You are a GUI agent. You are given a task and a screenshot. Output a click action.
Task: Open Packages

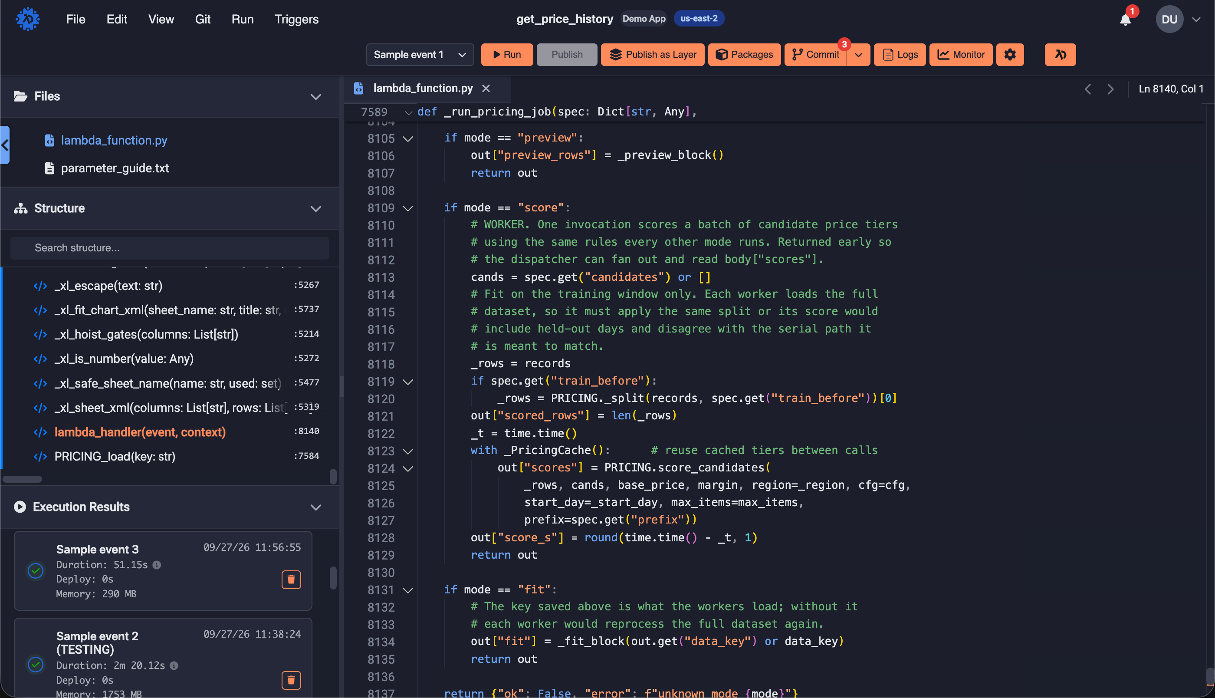coord(744,55)
